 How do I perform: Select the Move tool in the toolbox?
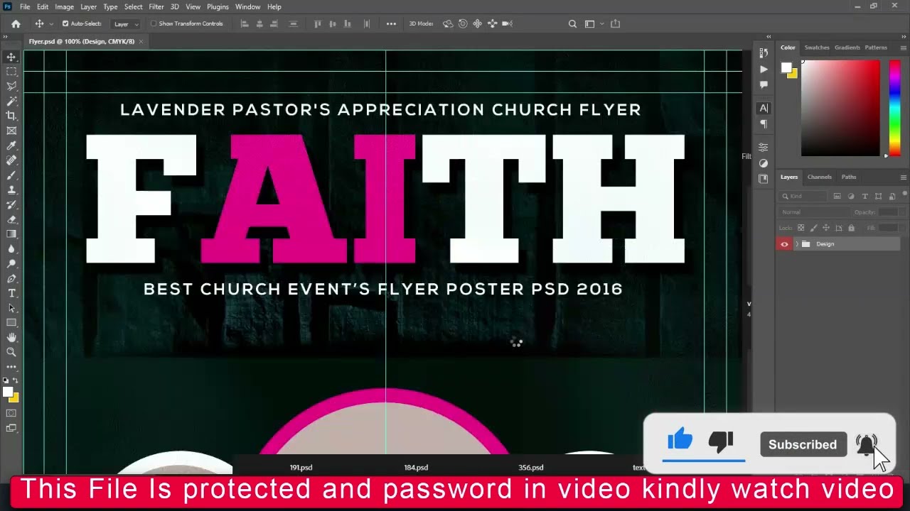[x=11, y=57]
